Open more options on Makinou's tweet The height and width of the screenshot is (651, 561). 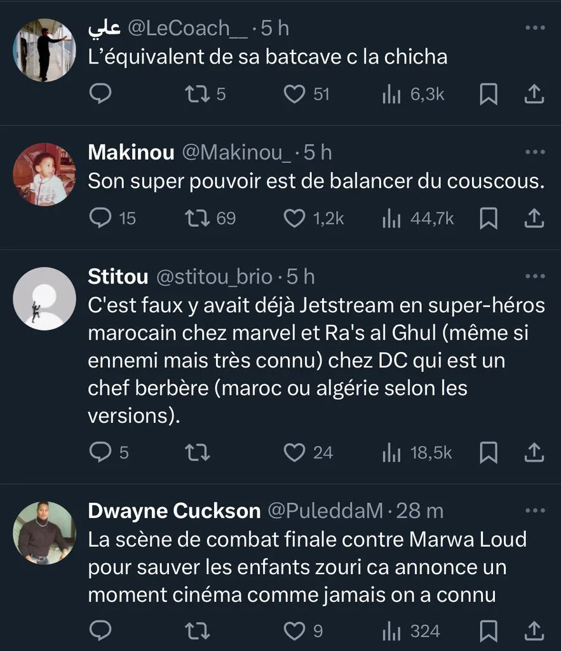tap(535, 152)
